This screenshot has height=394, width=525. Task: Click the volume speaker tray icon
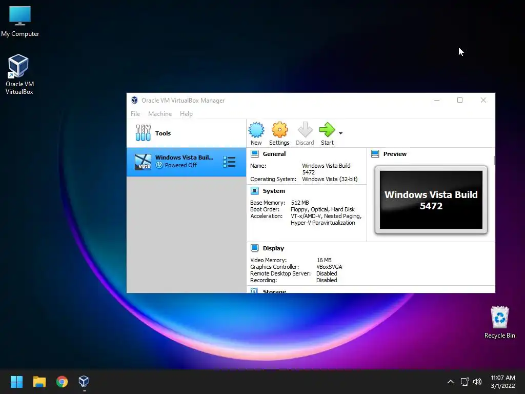point(477,382)
